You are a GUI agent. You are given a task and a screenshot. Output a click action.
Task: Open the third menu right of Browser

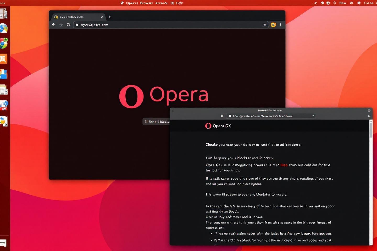pyautogui.click(x=161, y=3)
